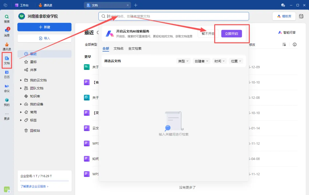Click the green file icon of first document
The width and height of the screenshot is (309, 195).
(87, 67)
